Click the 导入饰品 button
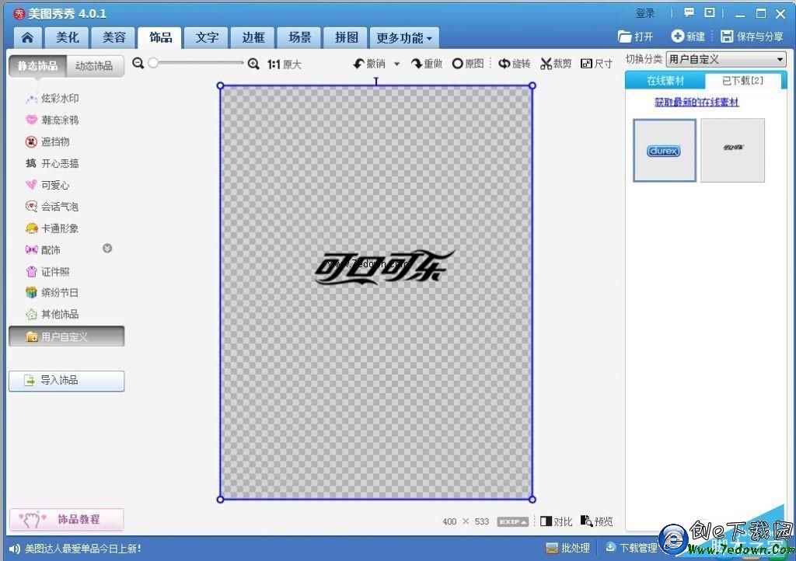The image size is (796, 561). 67,381
